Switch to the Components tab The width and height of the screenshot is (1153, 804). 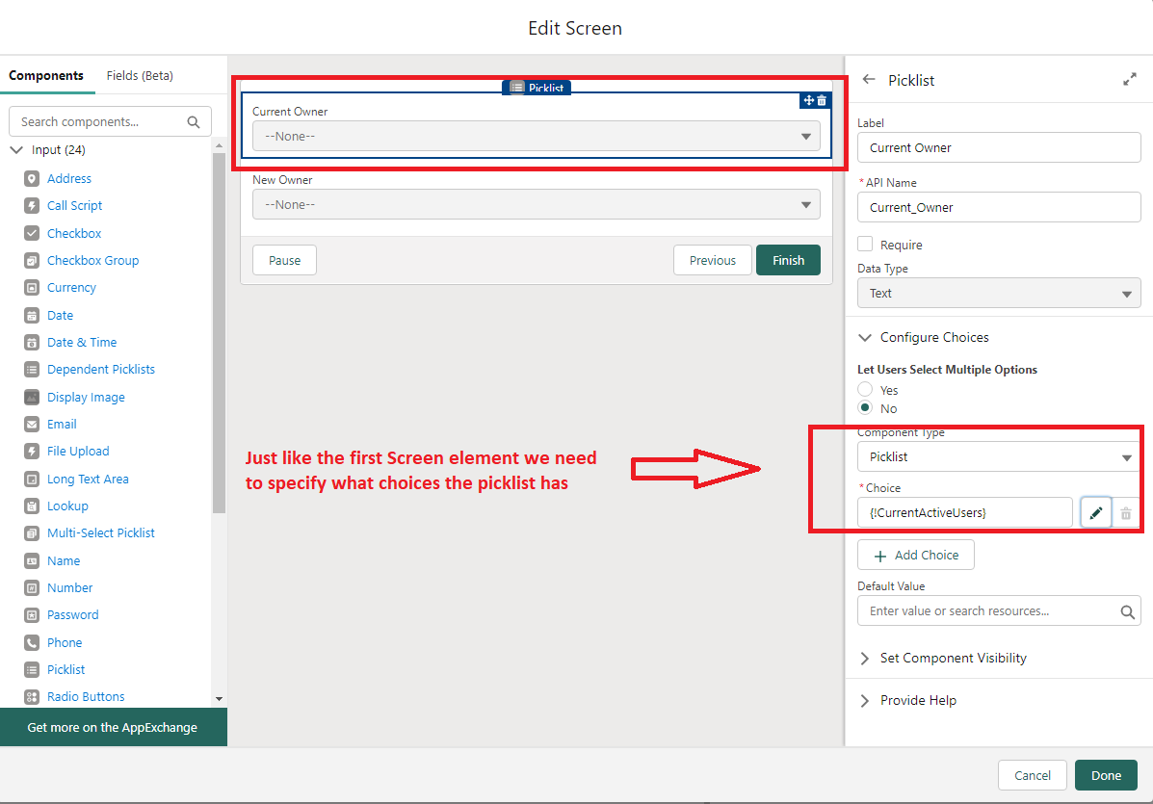click(46, 75)
